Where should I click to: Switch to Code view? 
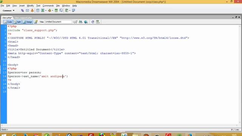(x=8, y=22)
